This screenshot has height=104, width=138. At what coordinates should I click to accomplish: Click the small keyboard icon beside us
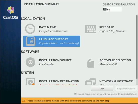click(105, 9)
